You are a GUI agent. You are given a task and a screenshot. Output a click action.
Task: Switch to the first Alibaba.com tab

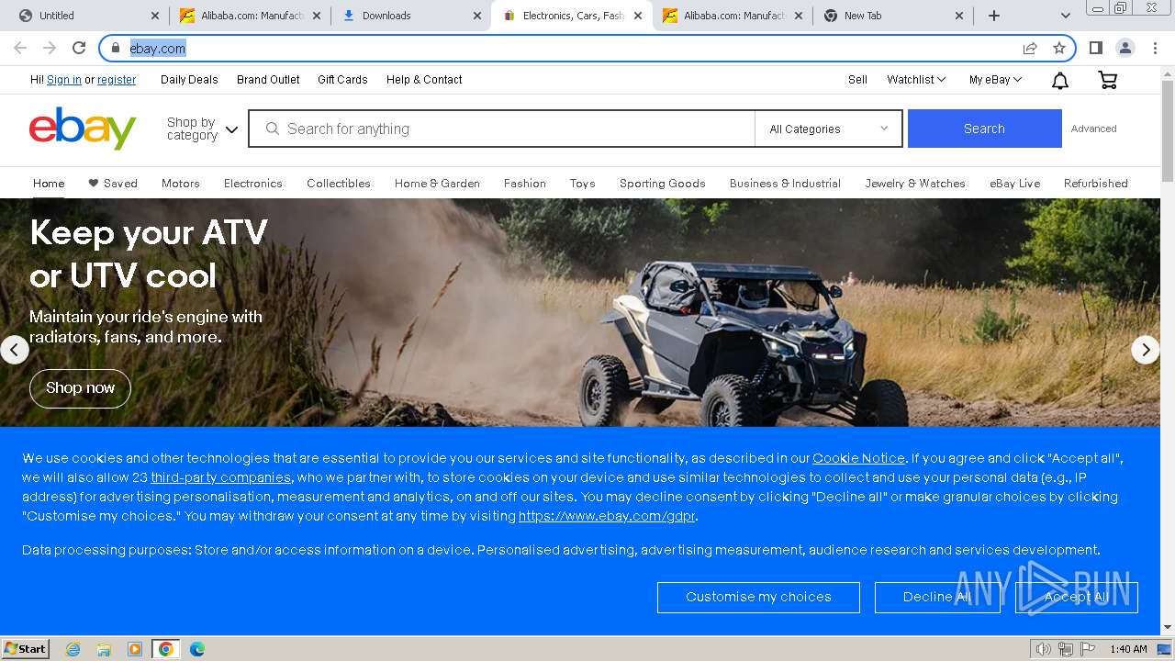coord(250,16)
